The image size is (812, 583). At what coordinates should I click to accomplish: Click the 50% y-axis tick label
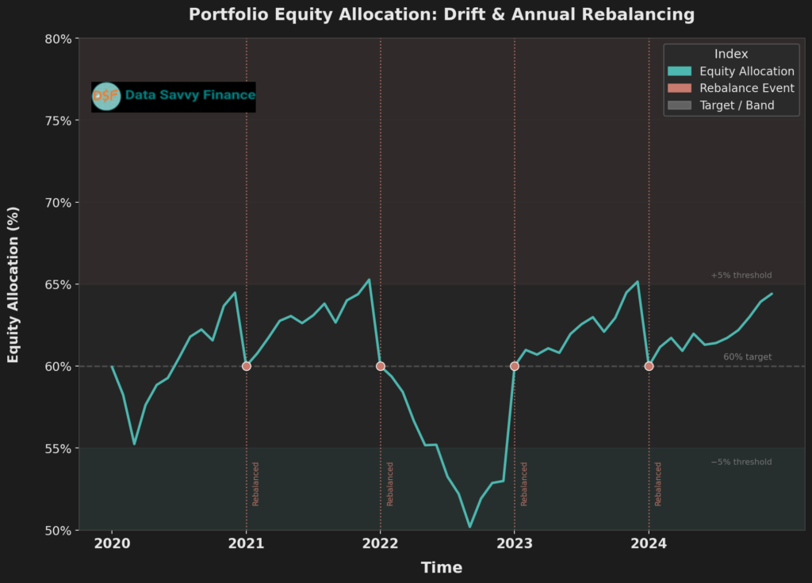click(x=56, y=530)
